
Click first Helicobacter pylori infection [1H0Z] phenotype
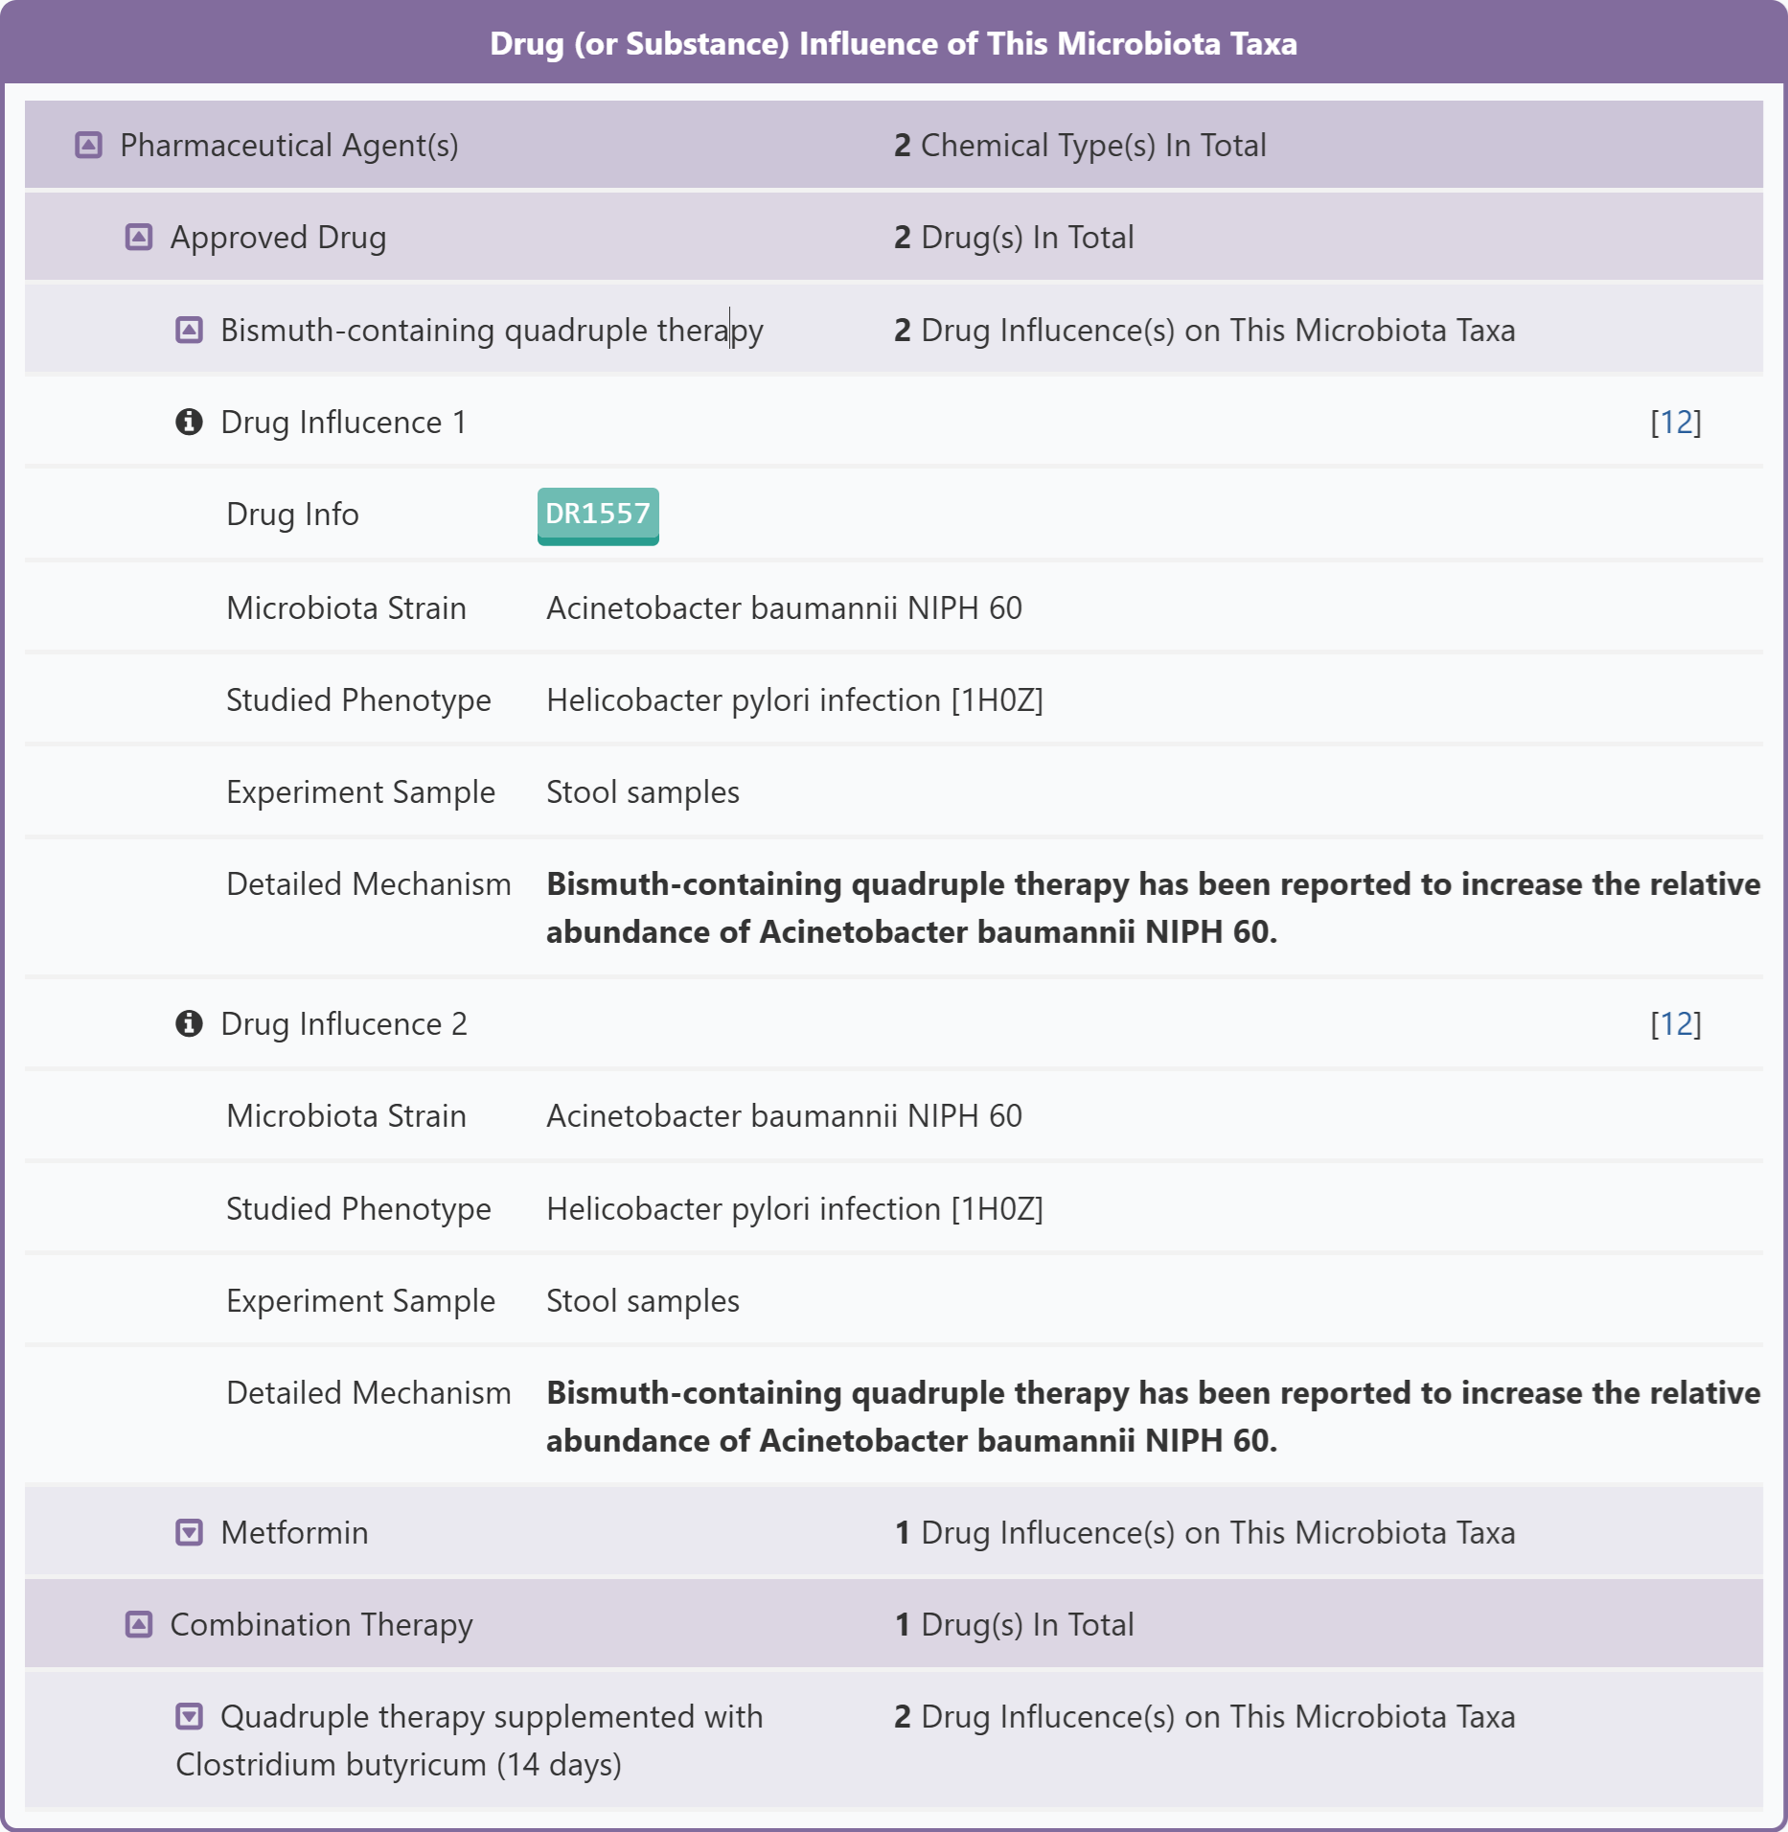click(793, 700)
